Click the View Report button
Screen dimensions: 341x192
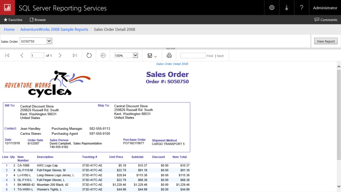pos(325,41)
